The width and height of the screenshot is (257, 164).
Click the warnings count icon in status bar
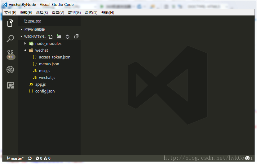[45, 158]
